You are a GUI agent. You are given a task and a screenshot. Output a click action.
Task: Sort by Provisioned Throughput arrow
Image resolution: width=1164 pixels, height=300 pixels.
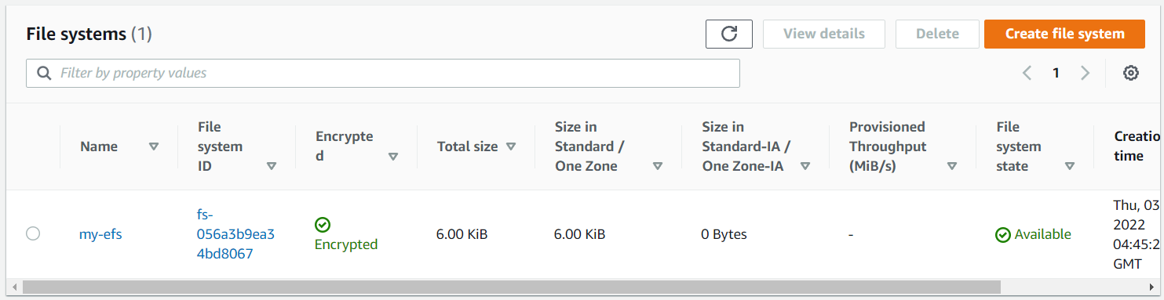pyautogui.click(x=952, y=166)
